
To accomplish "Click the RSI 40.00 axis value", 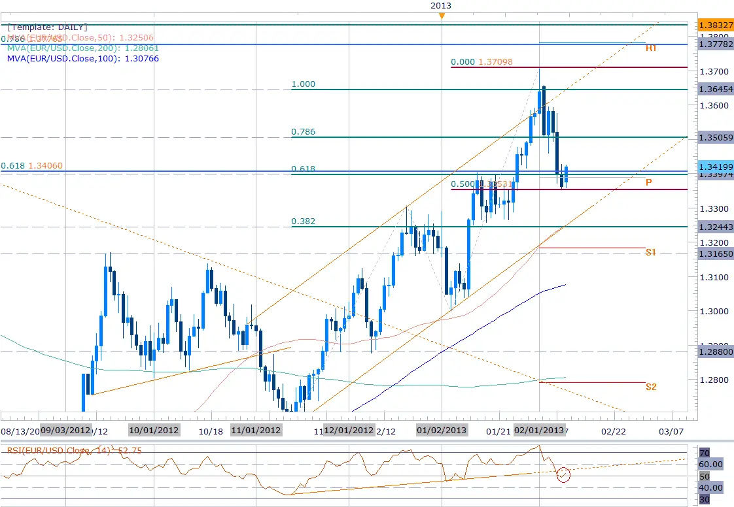I will (x=710, y=488).
